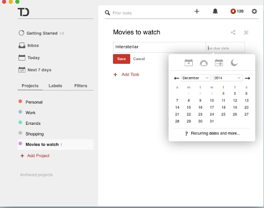This screenshot has height=208, width=264.
Task: Open notifications bell
Action: coord(215,11)
